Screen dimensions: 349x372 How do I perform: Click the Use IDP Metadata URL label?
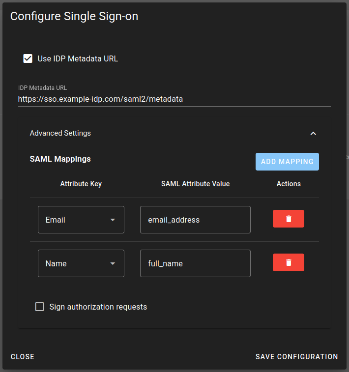(x=78, y=58)
